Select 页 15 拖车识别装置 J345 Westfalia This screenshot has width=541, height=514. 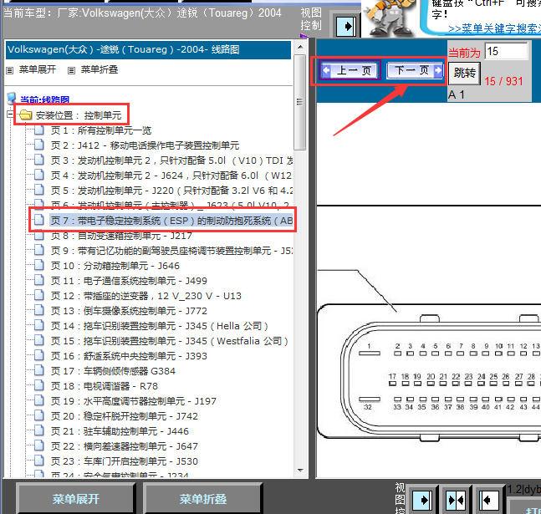pos(170,341)
